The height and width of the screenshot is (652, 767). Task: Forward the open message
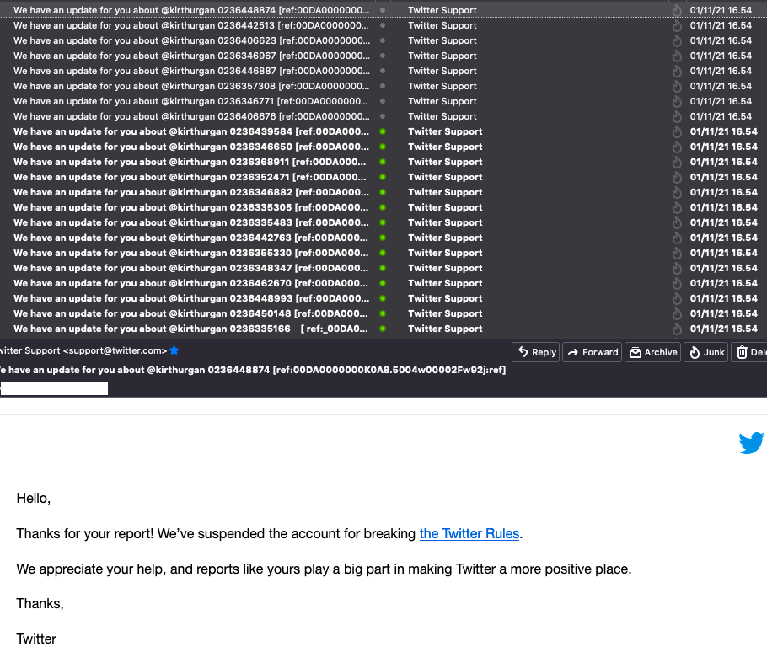coord(593,352)
